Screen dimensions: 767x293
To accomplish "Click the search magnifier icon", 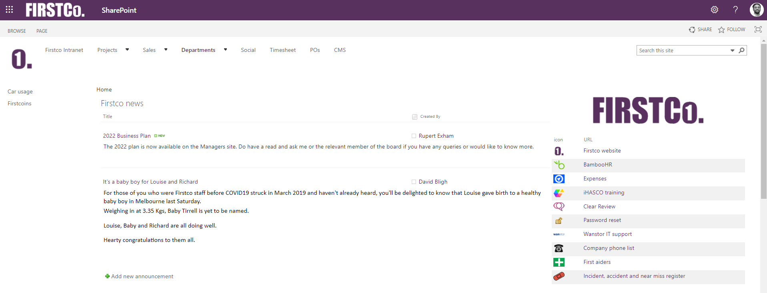I will pyautogui.click(x=741, y=50).
